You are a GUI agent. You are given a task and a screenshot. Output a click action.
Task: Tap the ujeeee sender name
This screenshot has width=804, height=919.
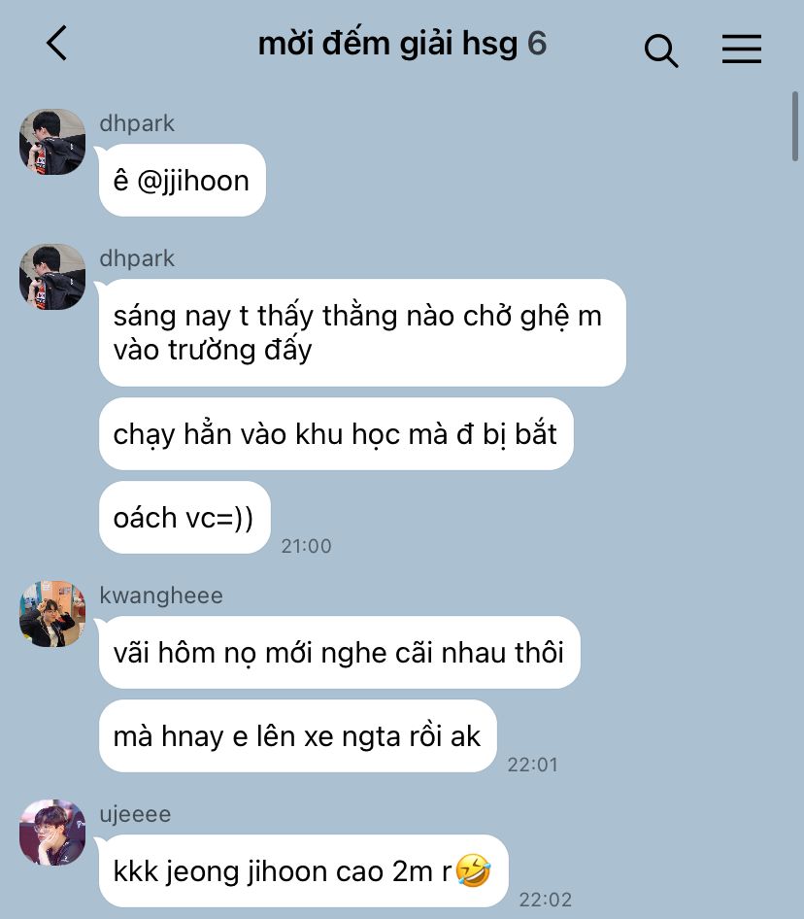(x=135, y=815)
